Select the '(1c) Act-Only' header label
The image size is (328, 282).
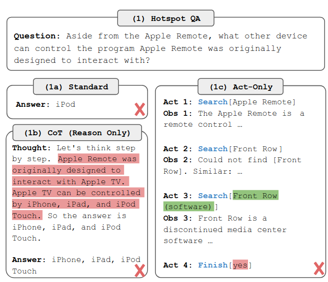click(241, 87)
